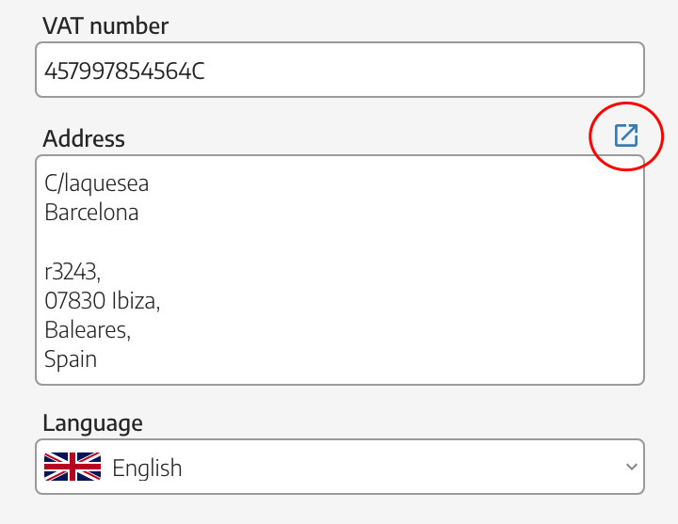Click the VAT number label
The height and width of the screenshot is (524, 678).
pyautogui.click(x=105, y=26)
